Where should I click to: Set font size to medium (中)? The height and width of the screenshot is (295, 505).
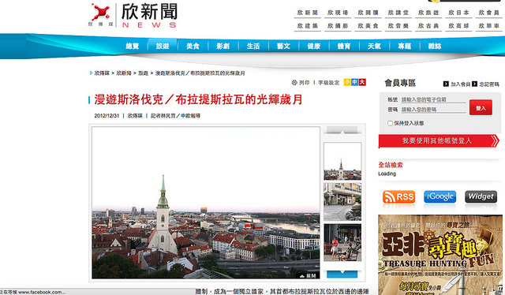point(354,82)
